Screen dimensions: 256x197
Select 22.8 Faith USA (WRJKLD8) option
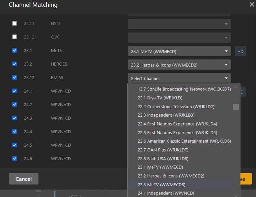181,159
